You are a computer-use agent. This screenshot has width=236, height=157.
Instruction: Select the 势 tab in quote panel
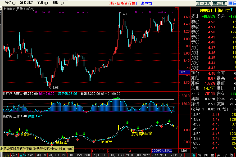tap(219, 155)
